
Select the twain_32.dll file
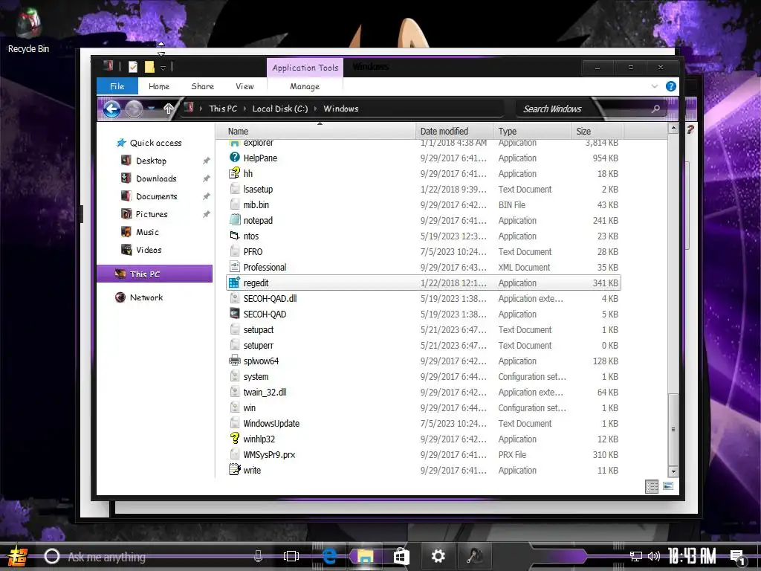click(265, 392)
